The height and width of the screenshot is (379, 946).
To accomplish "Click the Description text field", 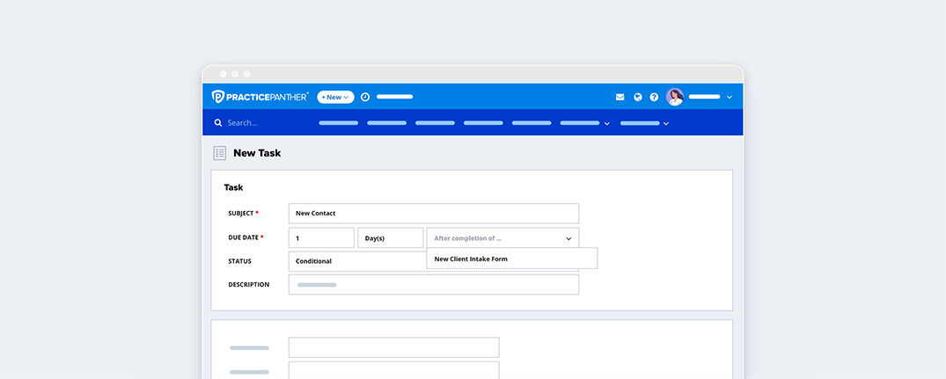I will coord(434,284).
